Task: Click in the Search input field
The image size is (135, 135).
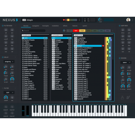Action: (x=33, y=31)
